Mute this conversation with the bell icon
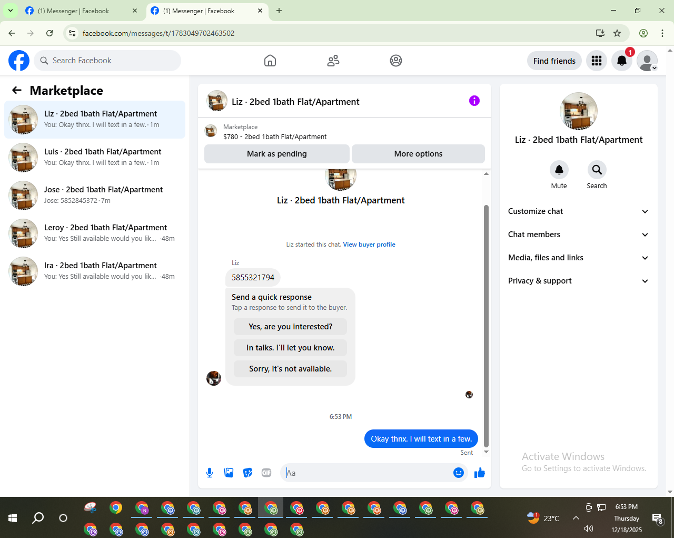674x538 pixels. tap(559, 170)
